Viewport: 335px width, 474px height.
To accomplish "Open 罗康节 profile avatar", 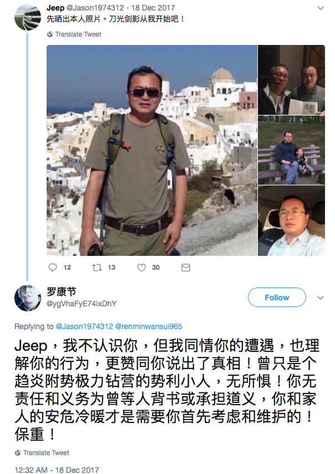I will [28, 298].
